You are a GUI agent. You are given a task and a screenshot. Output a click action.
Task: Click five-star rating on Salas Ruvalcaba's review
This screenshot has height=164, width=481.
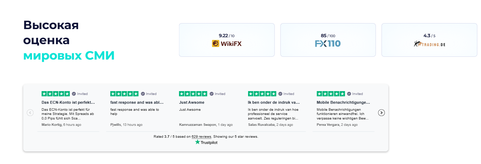click(x=262, y=94)
